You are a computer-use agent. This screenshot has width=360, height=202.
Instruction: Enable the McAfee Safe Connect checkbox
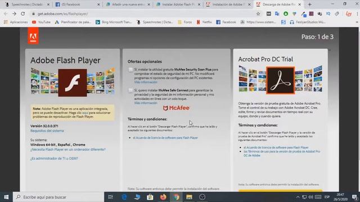coord(130,90)
